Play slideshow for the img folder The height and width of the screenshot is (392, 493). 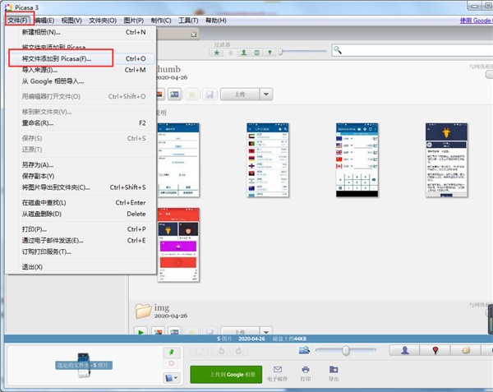coord(141,332)
